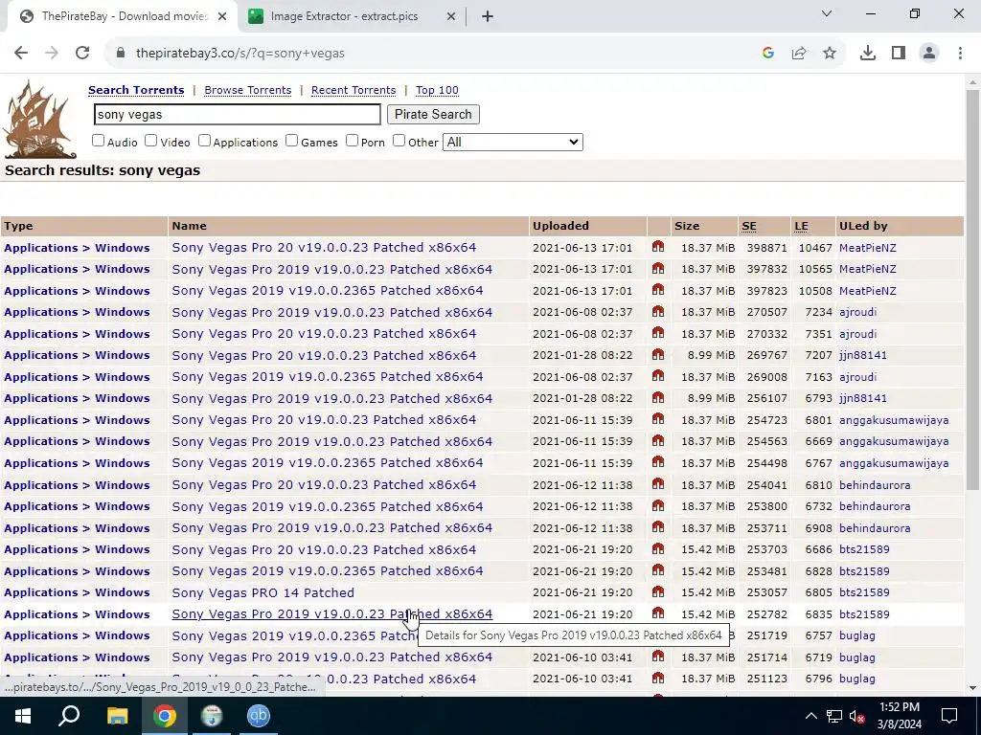The image size is (981, 735).
Task: Click the browser address bar URL
Action: (x=240, y=54)
